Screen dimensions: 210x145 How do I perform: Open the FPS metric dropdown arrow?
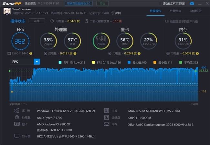pos(37,62)
